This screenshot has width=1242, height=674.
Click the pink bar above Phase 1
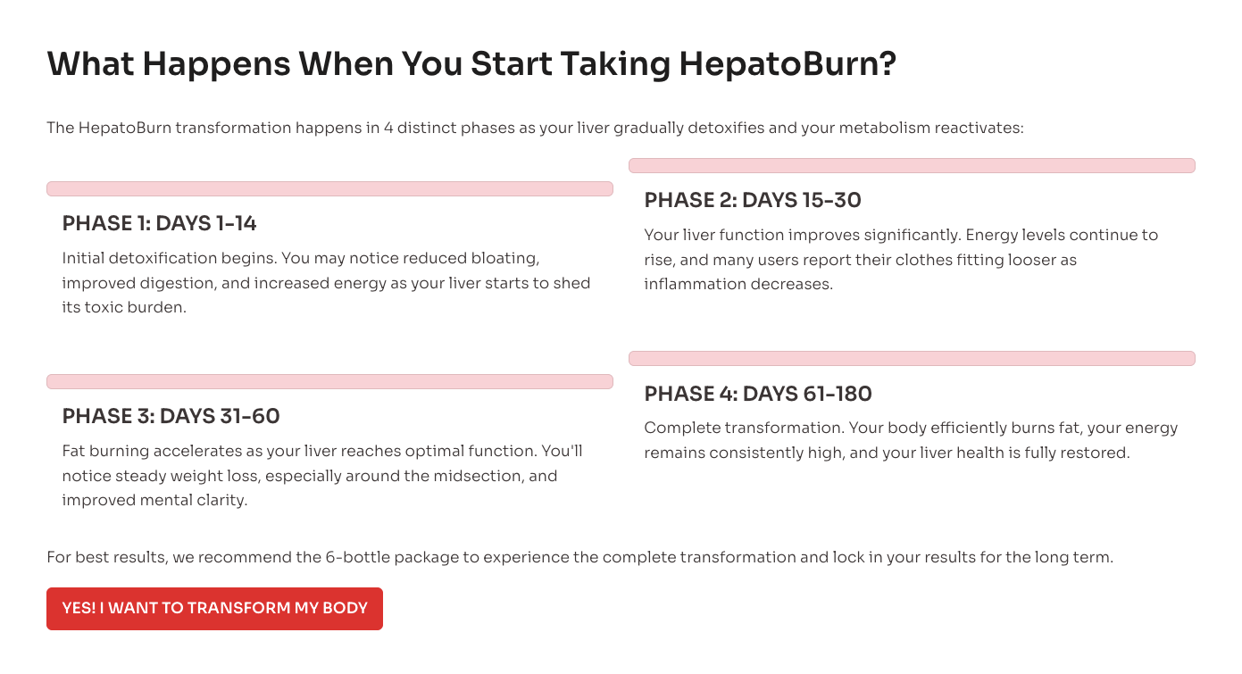pos(329,189)
